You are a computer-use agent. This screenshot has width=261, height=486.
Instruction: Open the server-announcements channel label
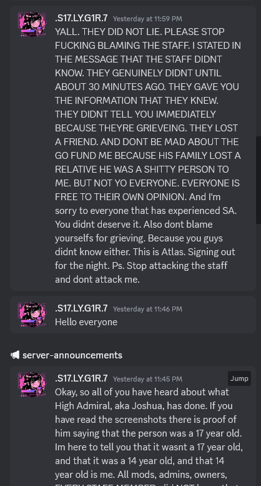coord(72,355)
